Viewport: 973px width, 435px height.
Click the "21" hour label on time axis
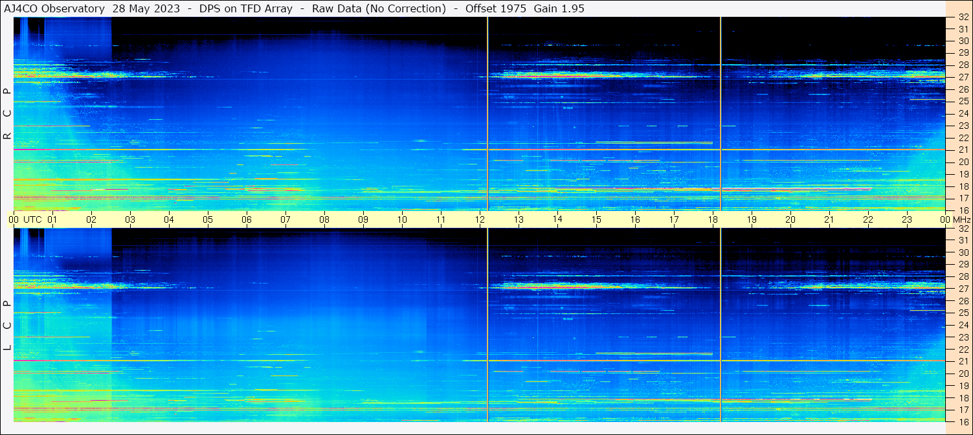(829, 219)
